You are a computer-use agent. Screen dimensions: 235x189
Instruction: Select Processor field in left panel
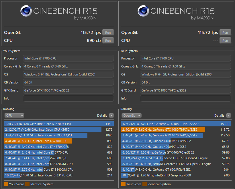[x=68, y=58]
